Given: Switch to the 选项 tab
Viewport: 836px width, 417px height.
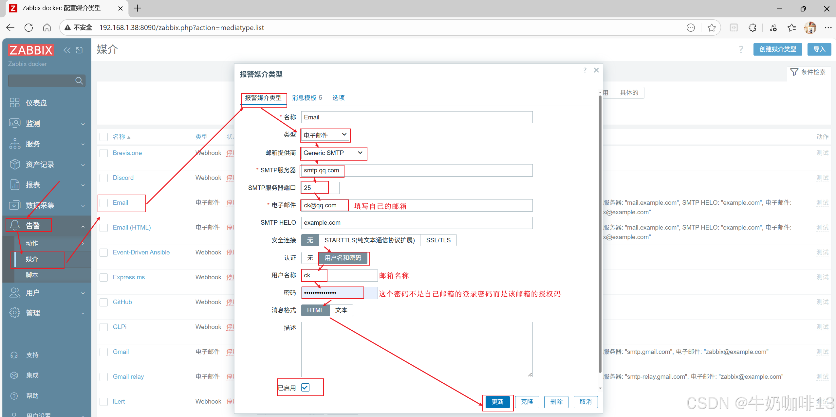Looking at the screenshot, I should [338, 98].
